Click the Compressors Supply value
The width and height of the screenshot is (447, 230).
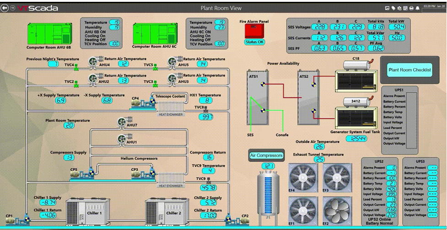[69, 157]
